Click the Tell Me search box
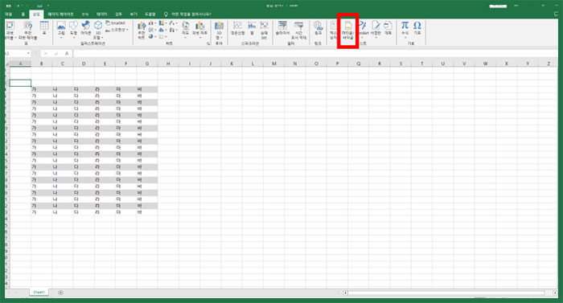 [187, 14]
